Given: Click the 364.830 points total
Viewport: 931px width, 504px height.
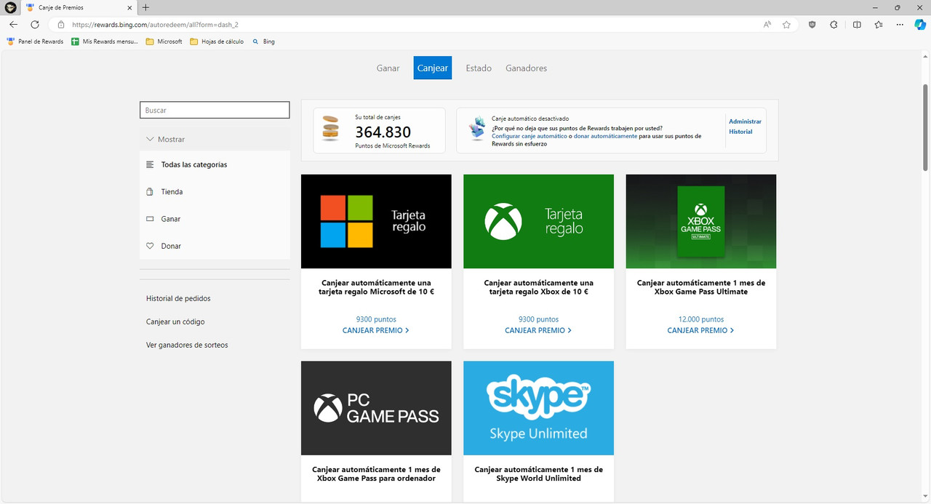Looking at the screenshot, I should [383, 132].
